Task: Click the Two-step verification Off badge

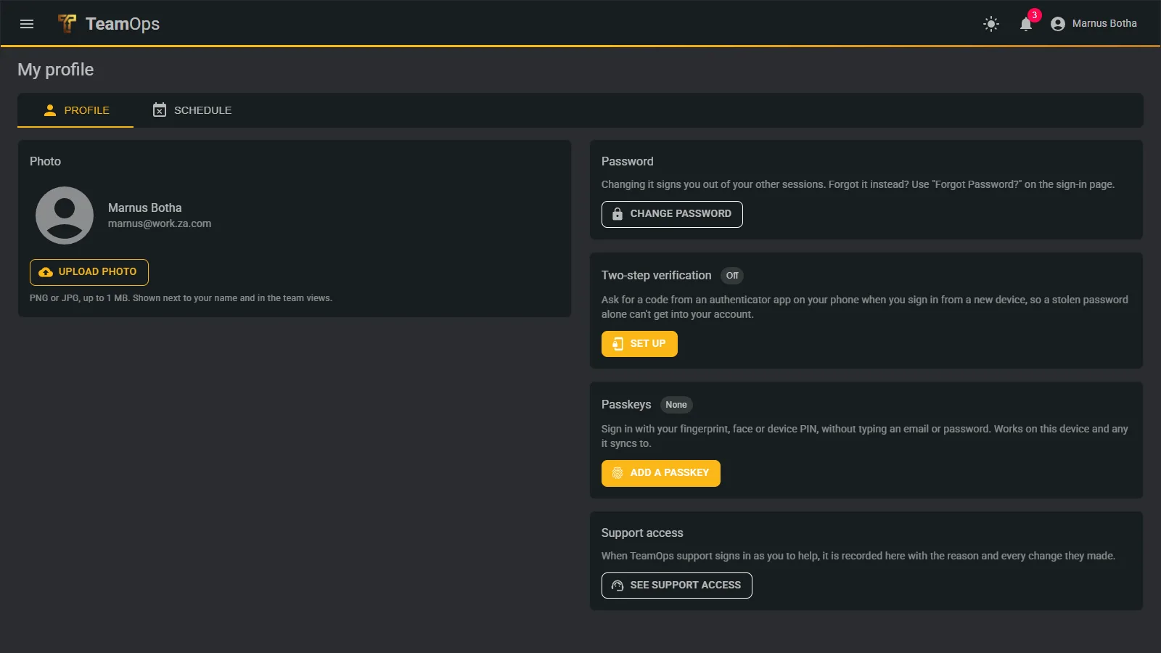Action: [732, 276]
